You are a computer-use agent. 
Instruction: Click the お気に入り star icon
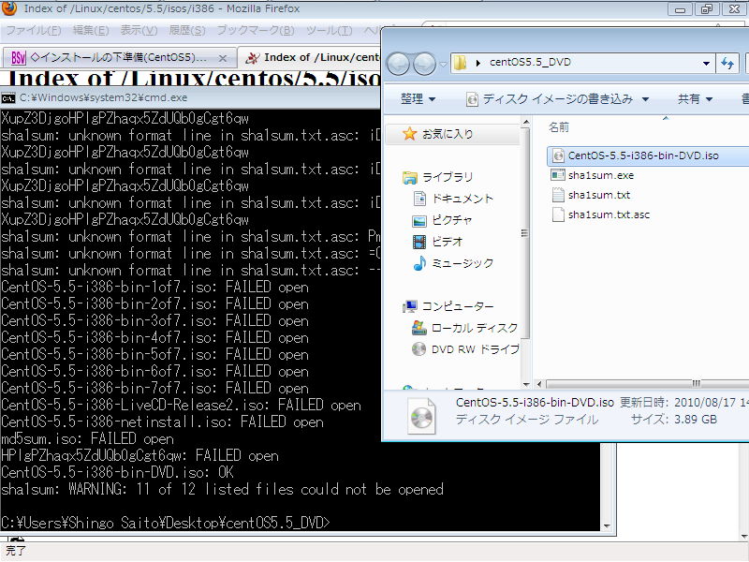click(409, 134)
